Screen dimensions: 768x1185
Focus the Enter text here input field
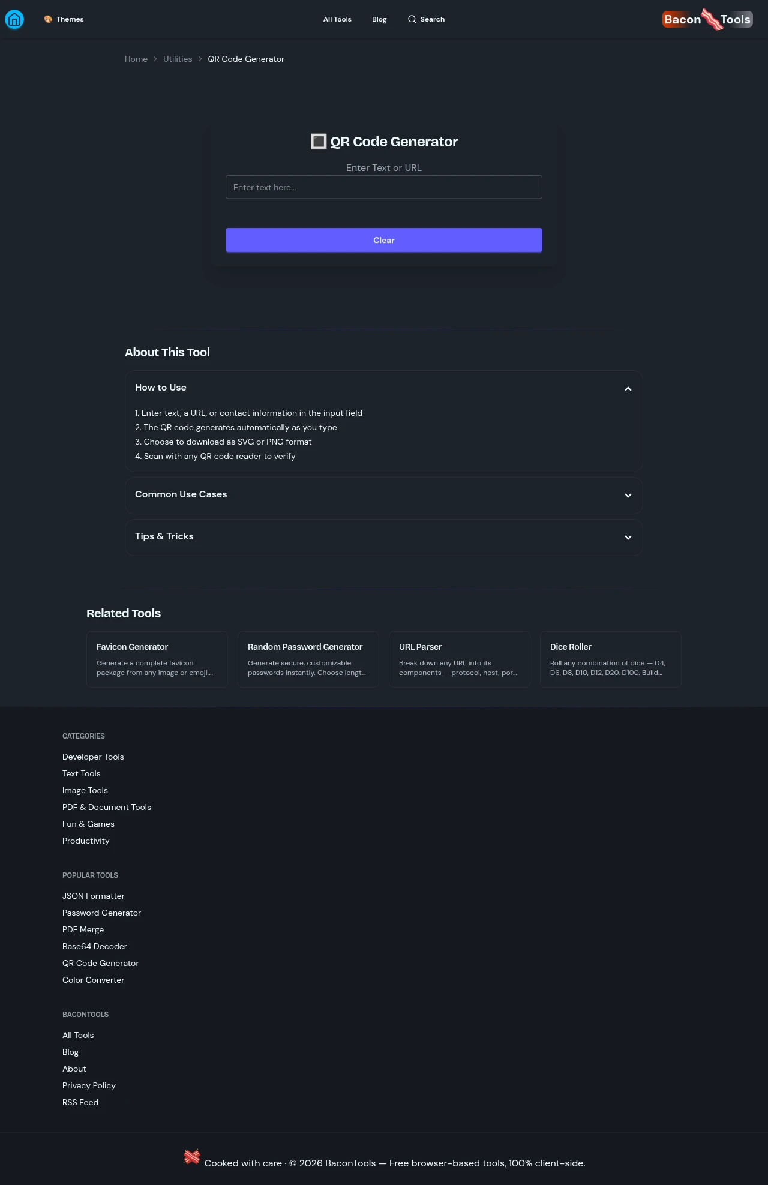coord(384,187)
